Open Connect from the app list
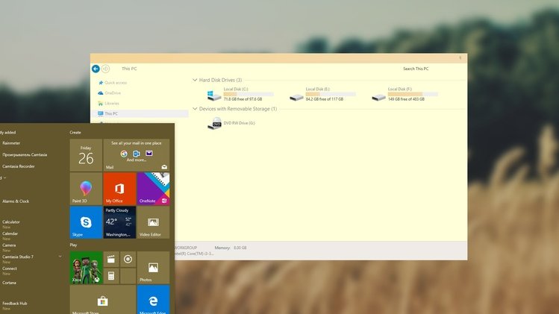 10,269
